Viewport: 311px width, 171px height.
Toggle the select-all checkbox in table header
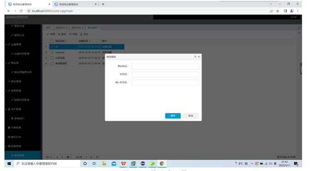coord(52,41)
